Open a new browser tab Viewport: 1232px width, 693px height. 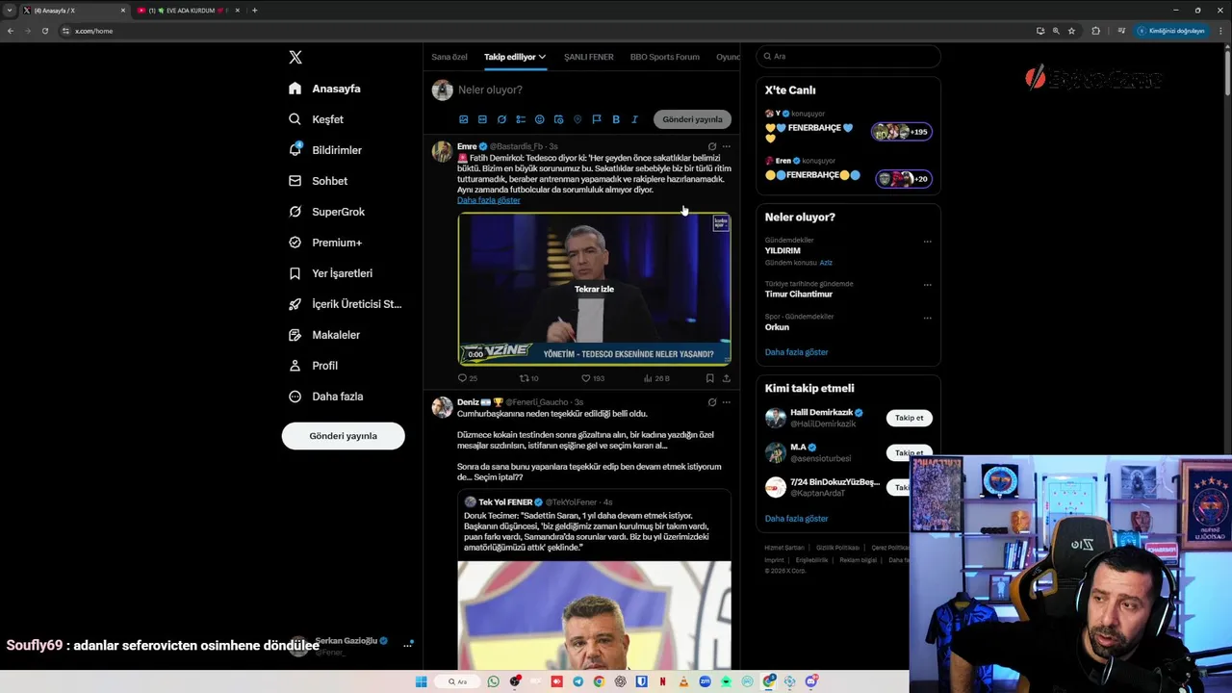click(x=254, y=10)
